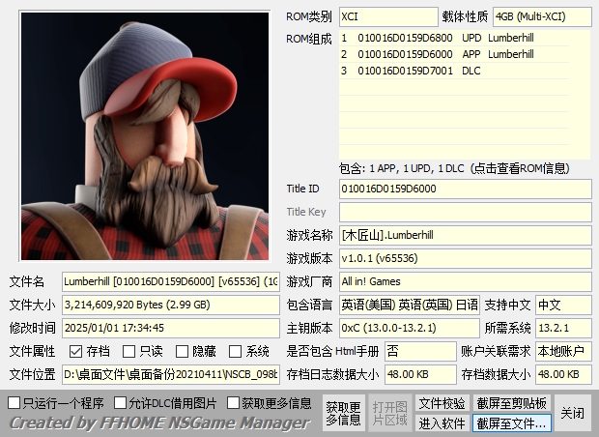Click the 修改时间 field 2025/01/01 17:34:45
This screenshot has height=437, width=599.
[171, 328]
